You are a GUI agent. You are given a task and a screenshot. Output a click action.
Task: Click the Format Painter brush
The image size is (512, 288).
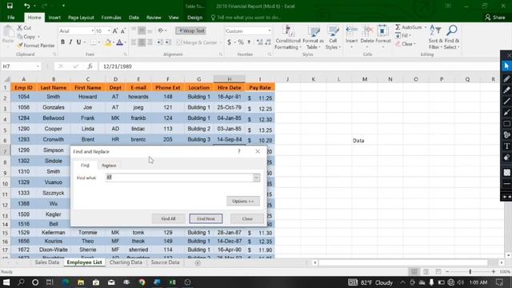[x=36, y=46]
